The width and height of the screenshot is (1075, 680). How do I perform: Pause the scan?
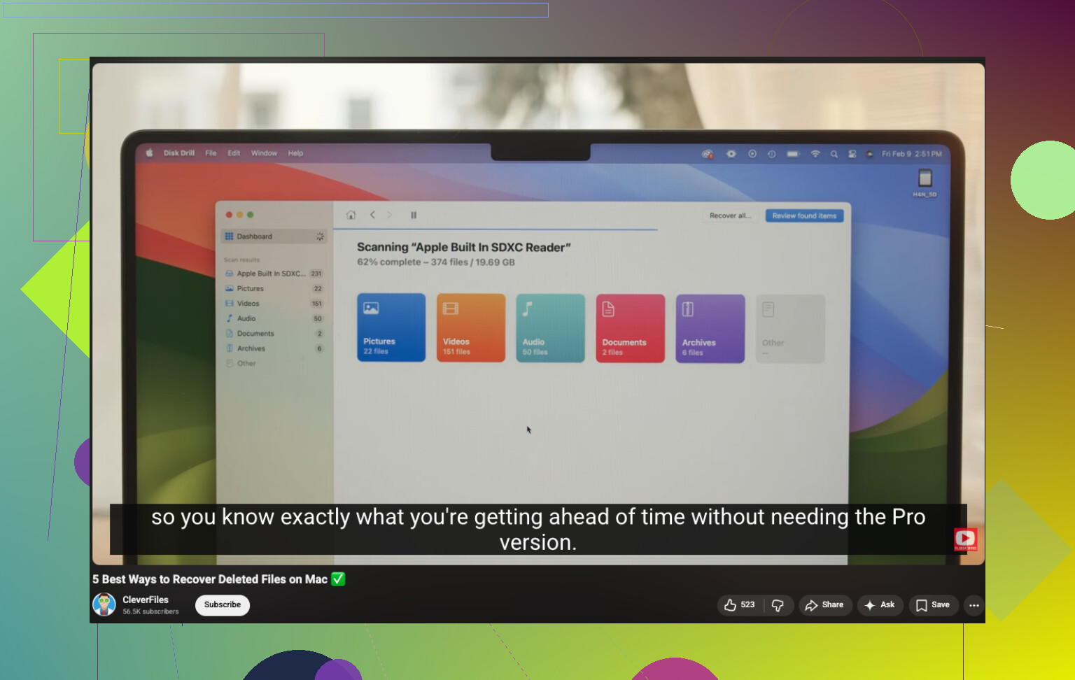414,215
